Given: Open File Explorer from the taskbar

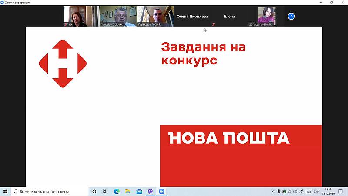Looking at the screenshot, I should coord(128,191).
